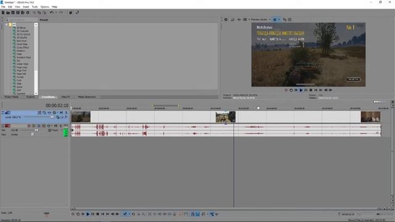
Task: Click Go to Start in the timeline transport
Action: 102,214
